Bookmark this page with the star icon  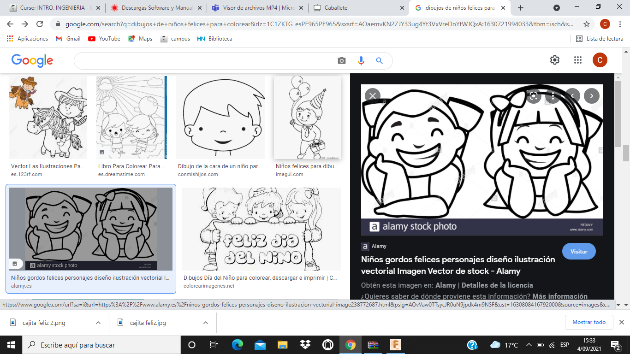point(587,24)
